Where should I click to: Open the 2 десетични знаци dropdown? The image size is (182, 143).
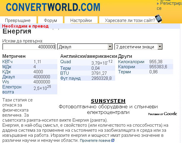pos(138,47)
